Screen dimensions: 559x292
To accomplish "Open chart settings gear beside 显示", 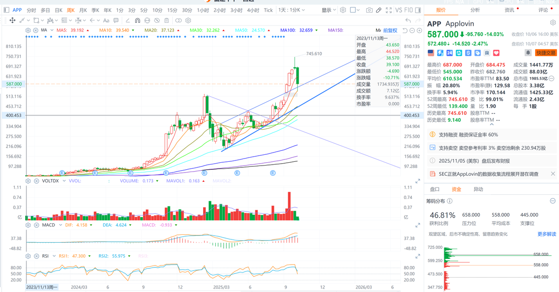I will coord(343,10).
